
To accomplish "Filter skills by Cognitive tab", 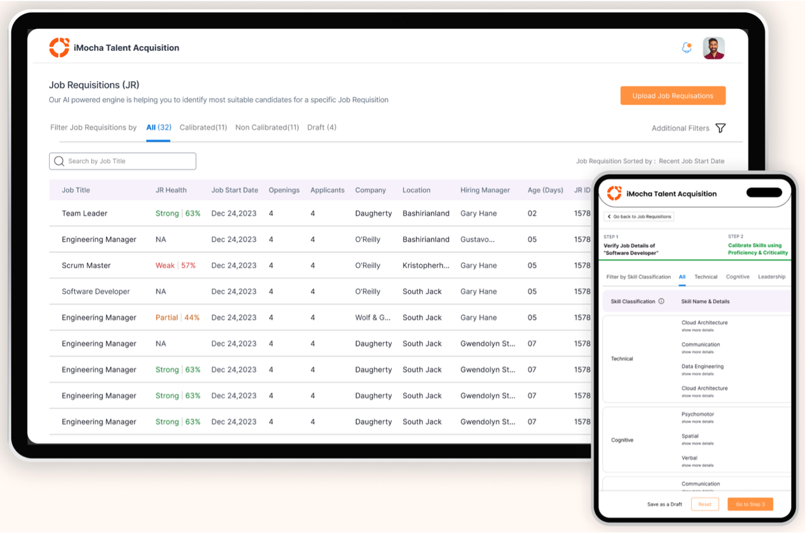I will (x=737, y=277).
